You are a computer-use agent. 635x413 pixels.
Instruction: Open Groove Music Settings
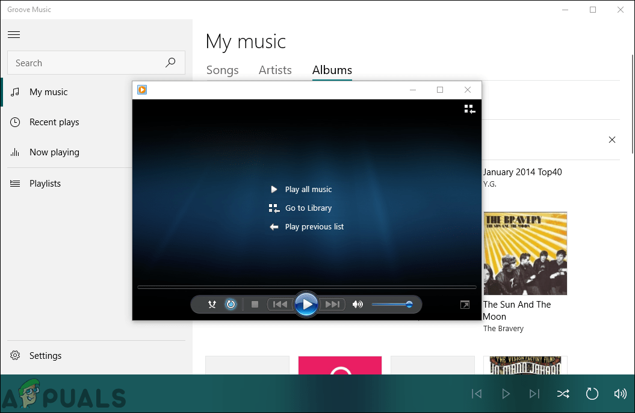[x=46, y=355]
